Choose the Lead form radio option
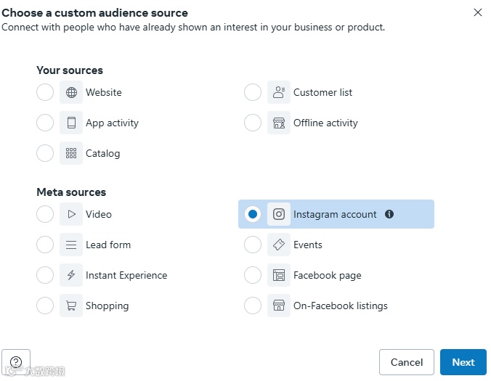 click(x=45, y=245)
